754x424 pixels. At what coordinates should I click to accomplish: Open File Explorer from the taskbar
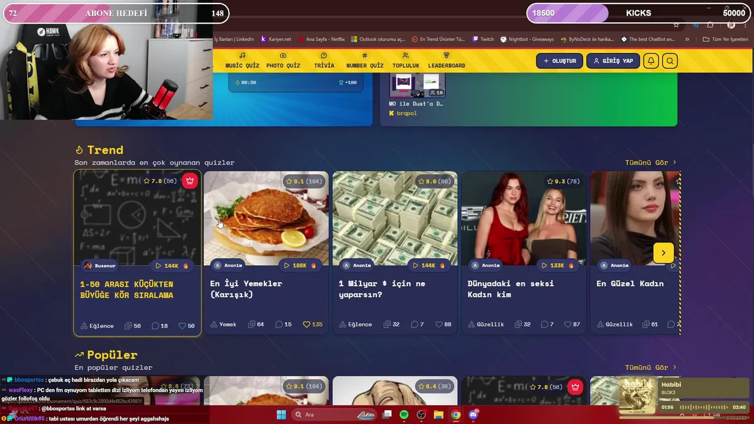[x=439, y=415]
